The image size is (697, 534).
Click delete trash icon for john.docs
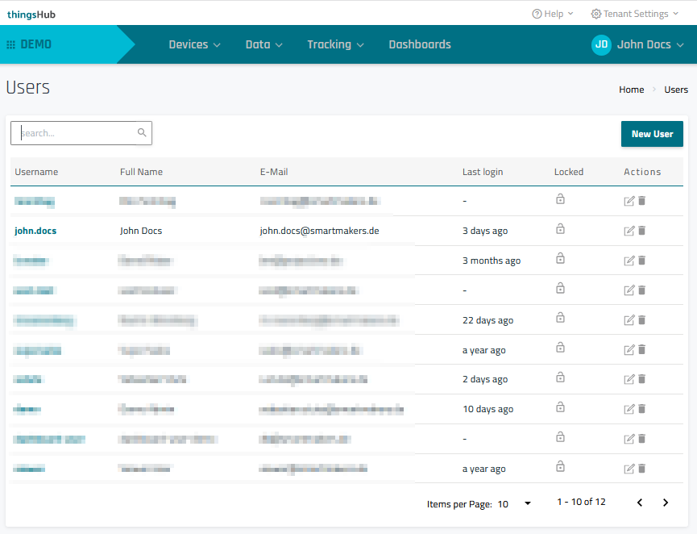point(642,231)
